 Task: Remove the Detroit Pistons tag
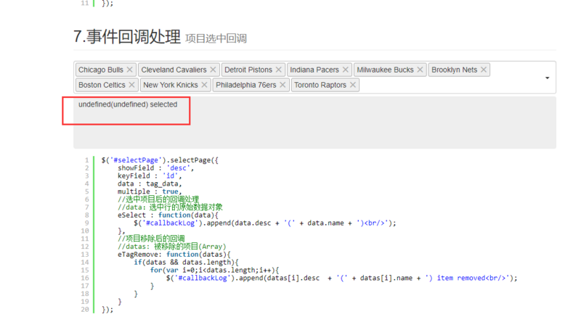278,70
